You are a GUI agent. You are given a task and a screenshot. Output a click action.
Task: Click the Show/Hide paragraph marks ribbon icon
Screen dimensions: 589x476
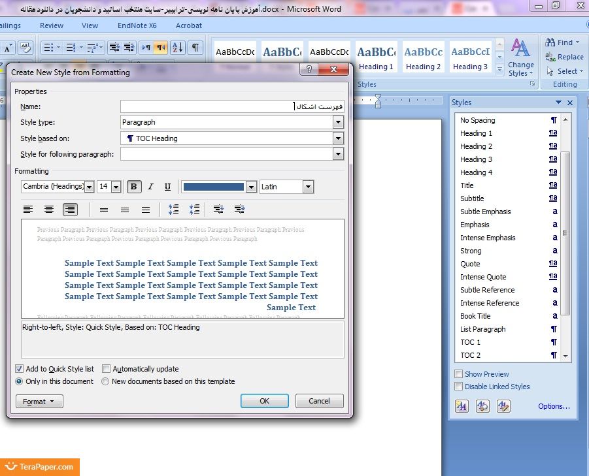point(195,48)
